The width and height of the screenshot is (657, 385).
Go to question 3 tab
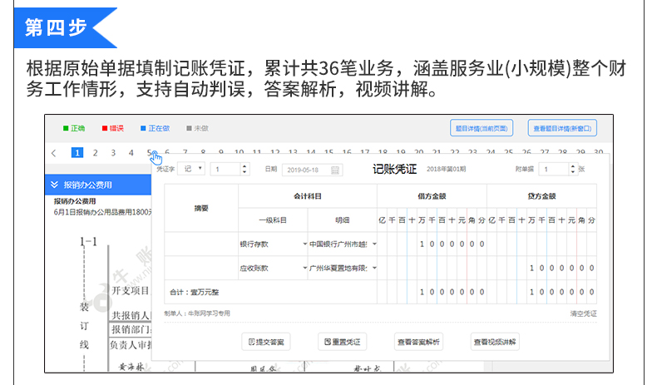click(113, 153)
